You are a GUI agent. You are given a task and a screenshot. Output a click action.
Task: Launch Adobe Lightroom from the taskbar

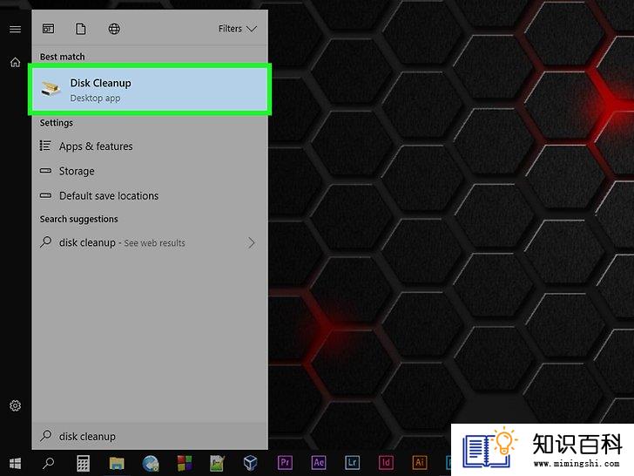pyautogui.click(x=352, y=462)
